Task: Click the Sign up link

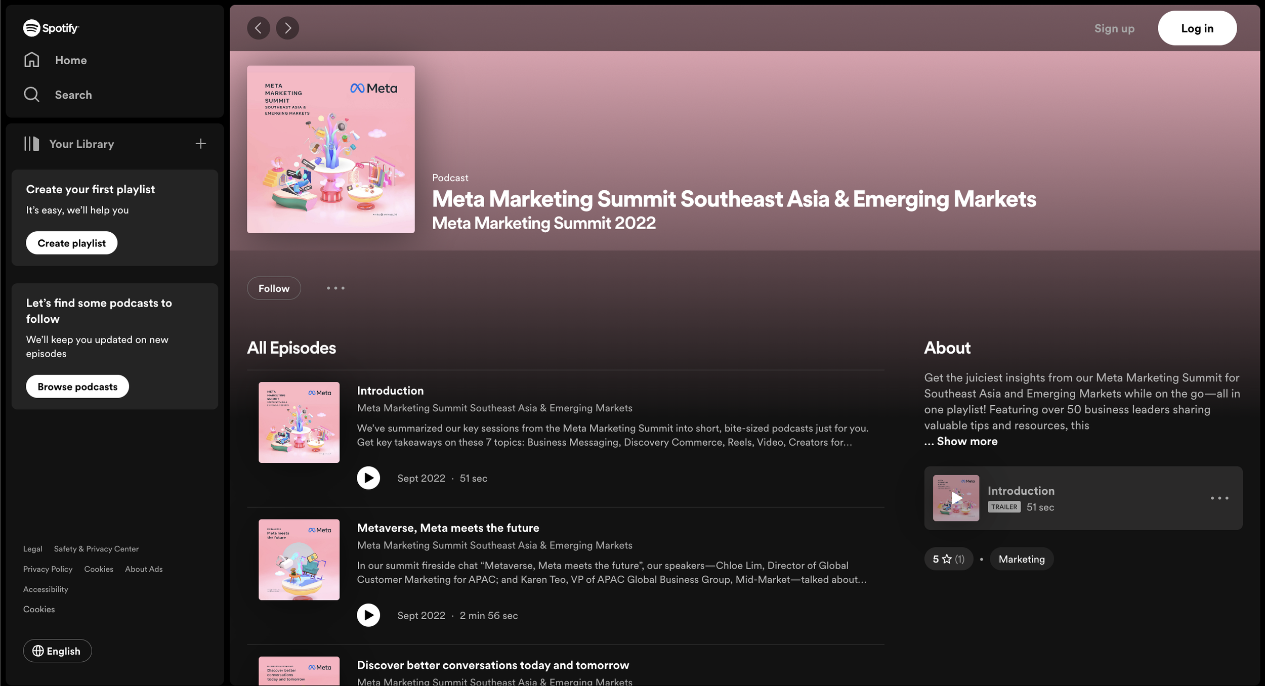Action: point(1114,28)
